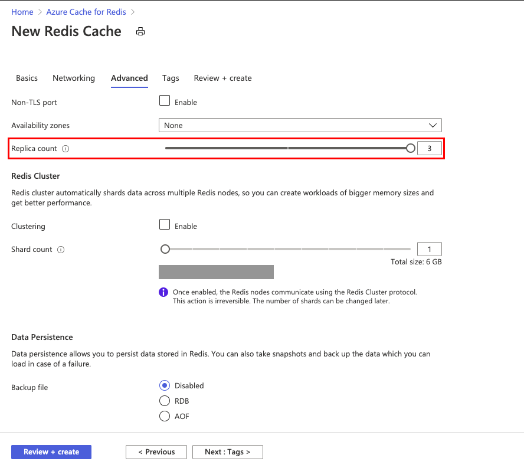Click the 'Data Persistence' section heading
Image resolution: width=524 pixels, height=468 pixels.
click(42, 338)
